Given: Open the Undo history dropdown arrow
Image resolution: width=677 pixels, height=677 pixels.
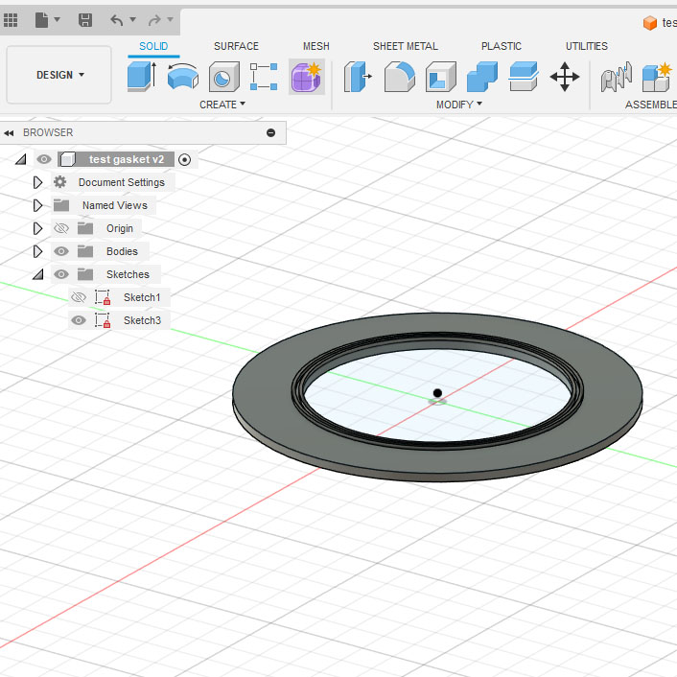Looking at the screenshot, I should click(133, 19).
